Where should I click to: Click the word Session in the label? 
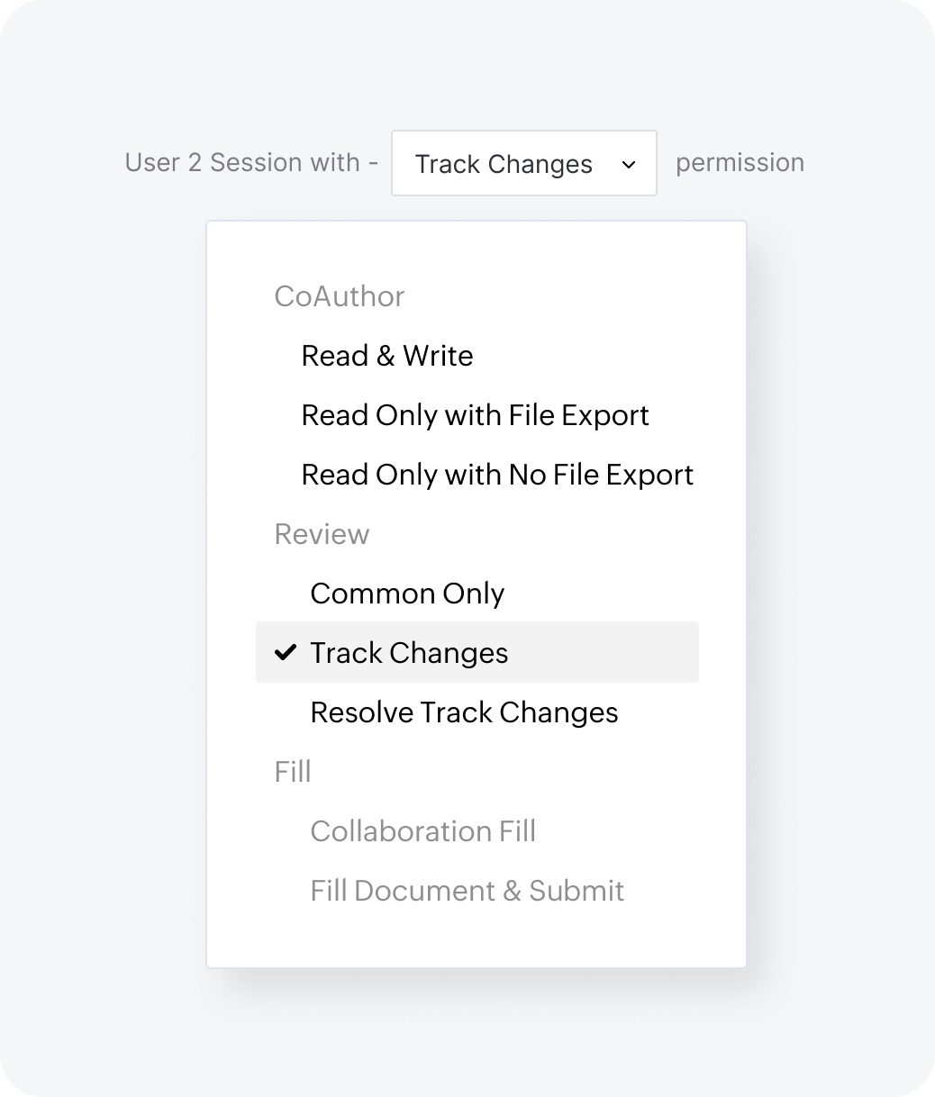click(x=255, y=162)
